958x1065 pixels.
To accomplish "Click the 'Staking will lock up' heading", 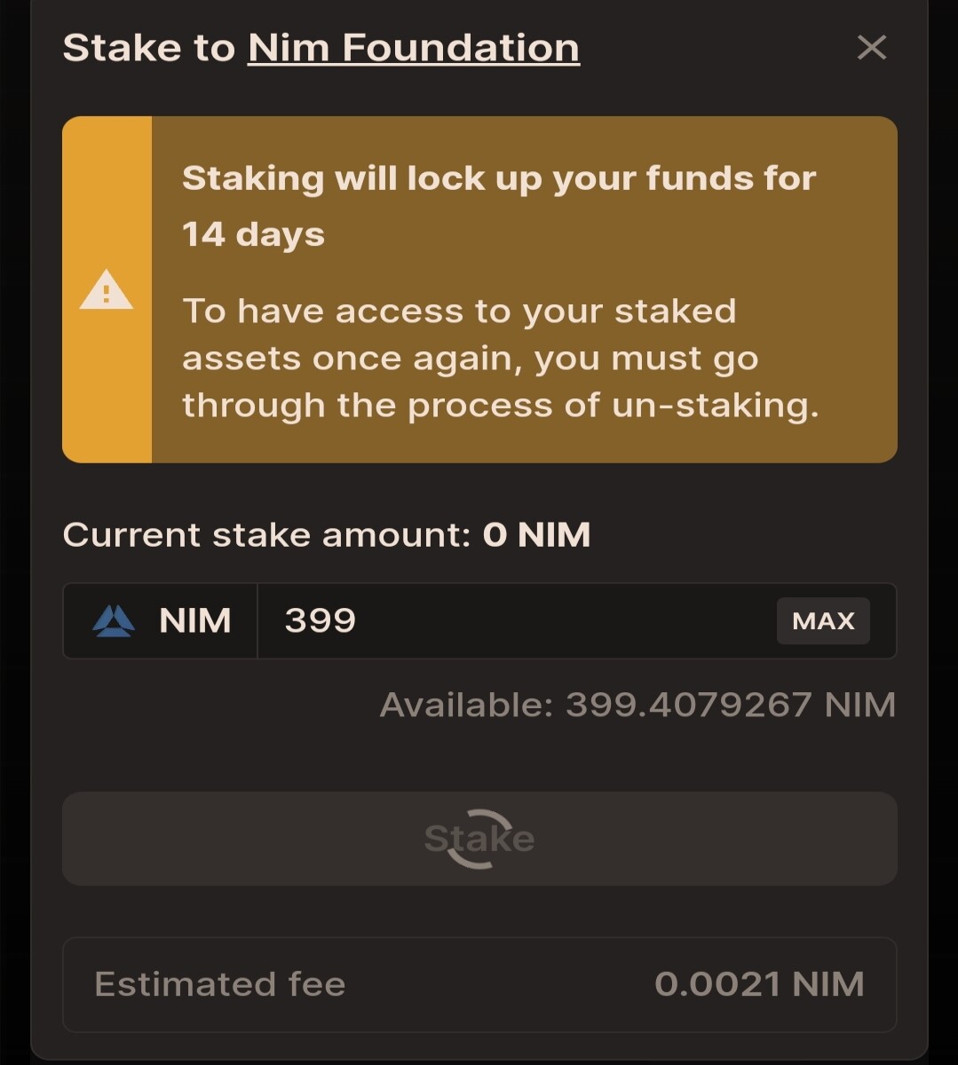I will tap(499, 179).
